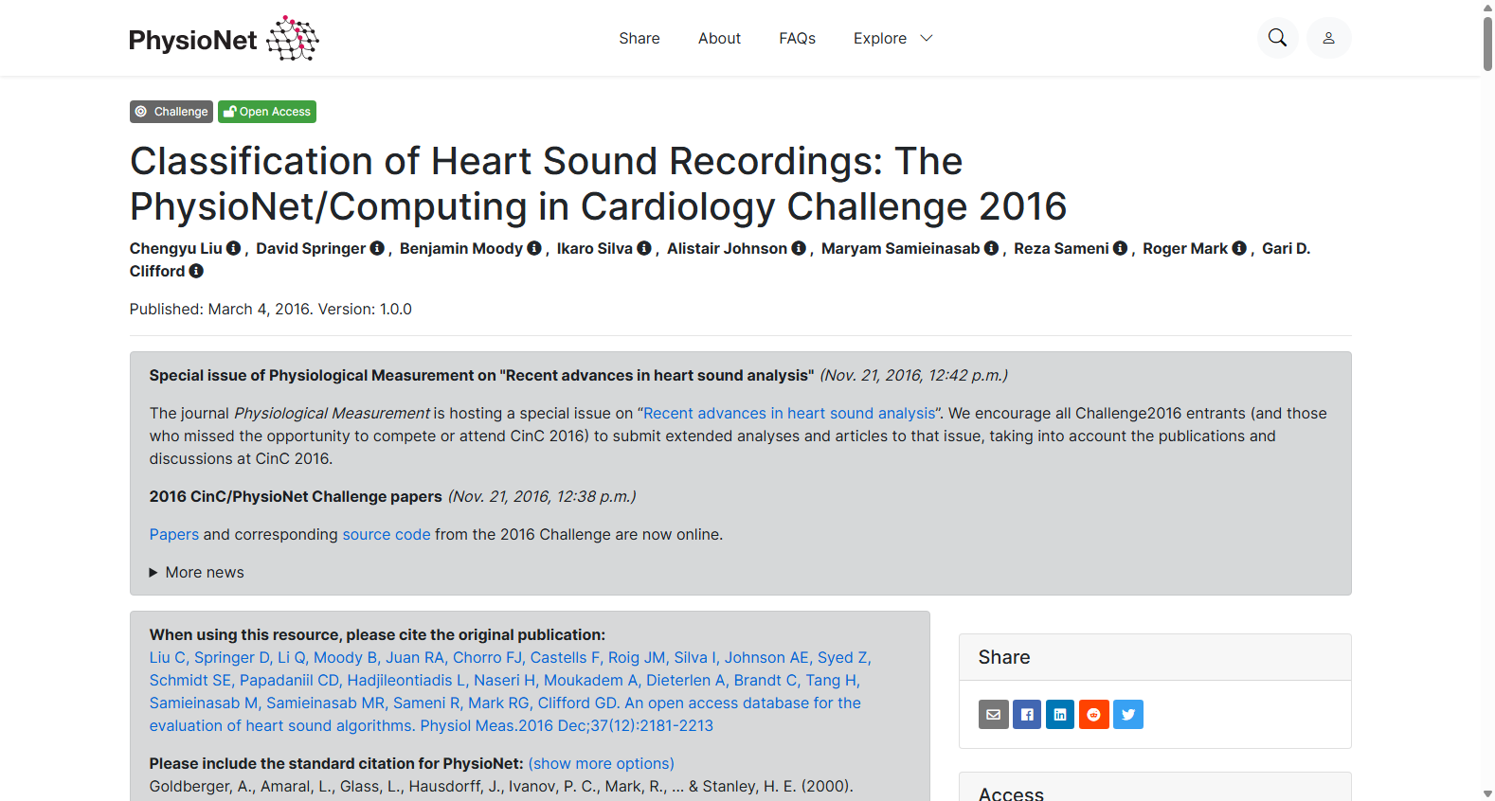Share on Twitter icon
Viewport: 1495px width, 801px height.
(1128, 715)
